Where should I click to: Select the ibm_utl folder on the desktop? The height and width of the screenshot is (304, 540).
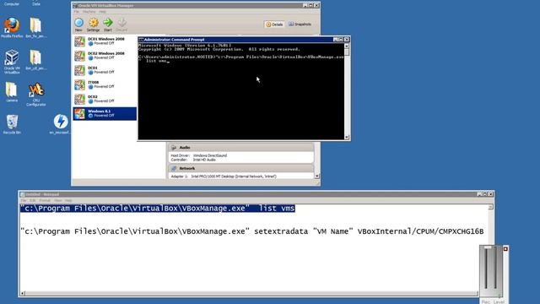coord(35,57)
